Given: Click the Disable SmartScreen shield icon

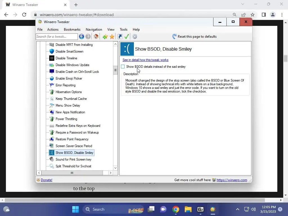Looking at the screenshot, I should 52,51.
